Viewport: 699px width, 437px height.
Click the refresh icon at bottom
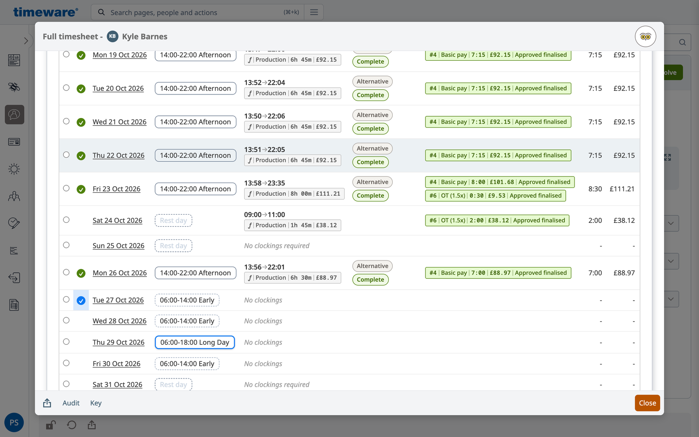point(72,425)
